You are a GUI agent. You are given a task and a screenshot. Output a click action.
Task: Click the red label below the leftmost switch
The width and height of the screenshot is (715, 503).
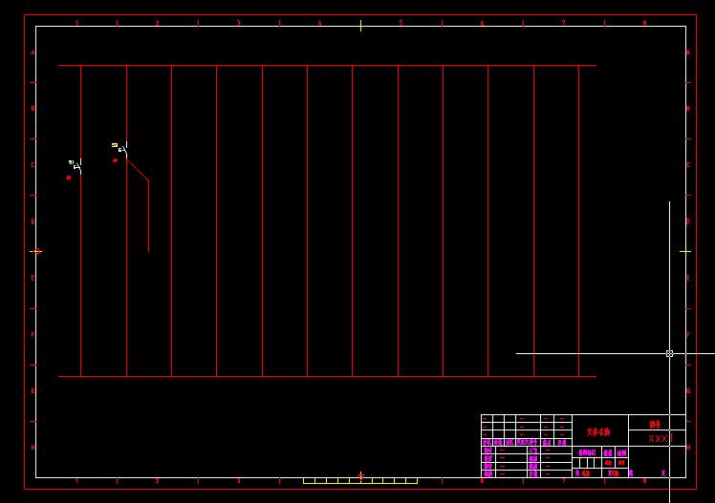pos(69,178)
